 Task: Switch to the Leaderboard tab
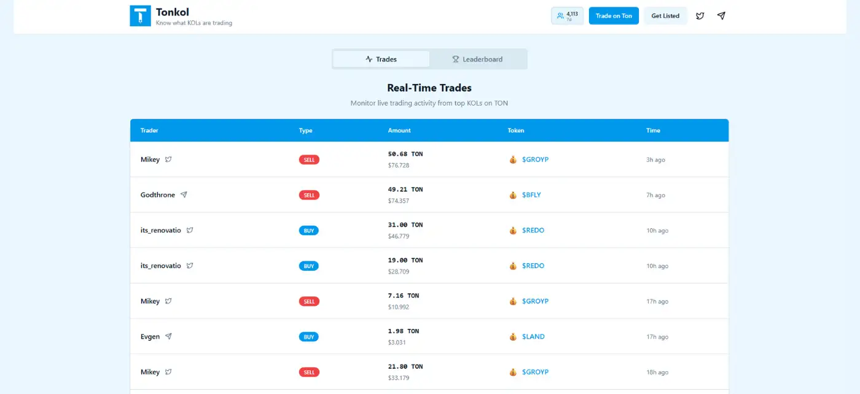coord(478,60)
